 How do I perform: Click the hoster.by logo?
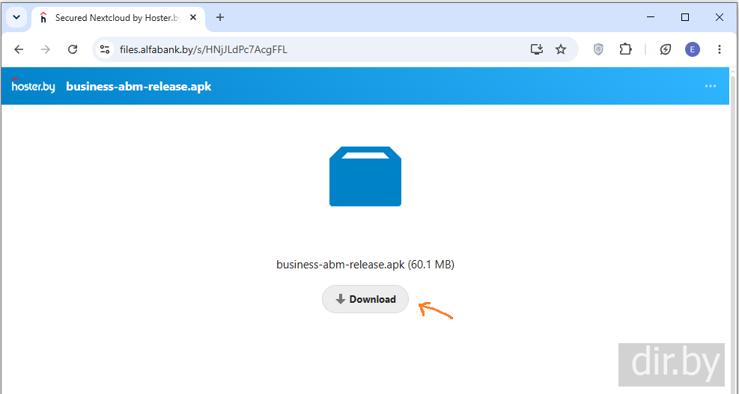[x=33, y=85]
